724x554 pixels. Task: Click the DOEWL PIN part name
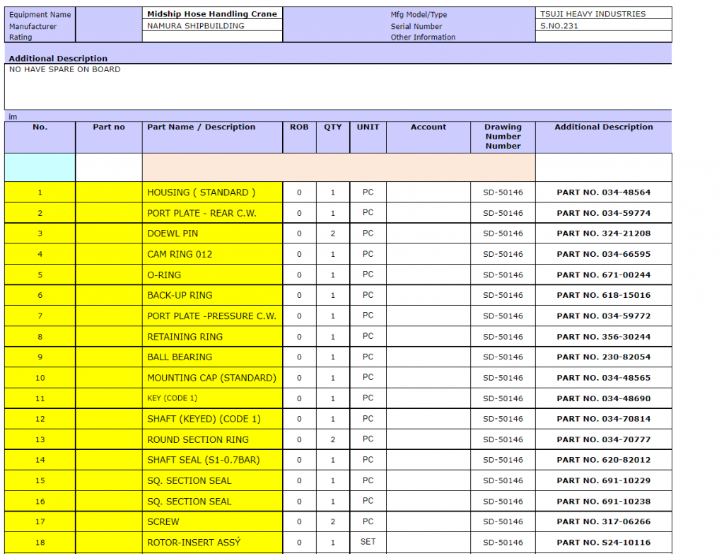[212, 233]
